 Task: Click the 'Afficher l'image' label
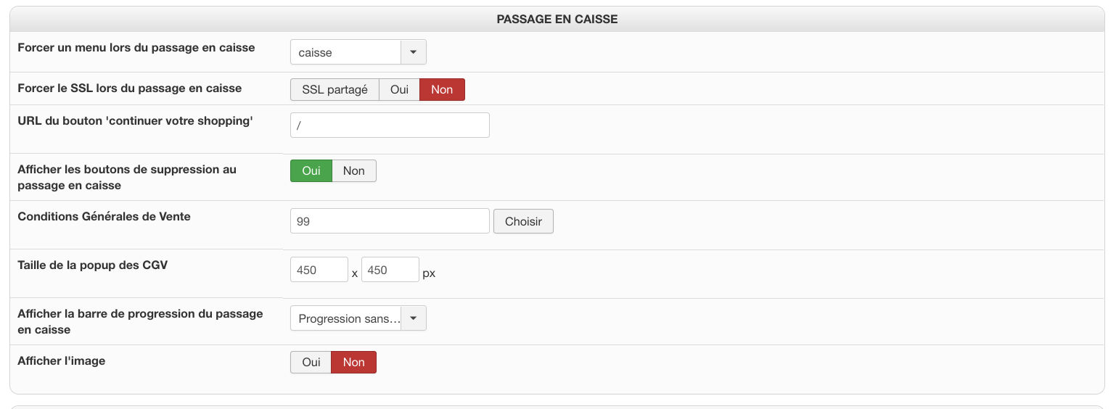coord(62,361)
